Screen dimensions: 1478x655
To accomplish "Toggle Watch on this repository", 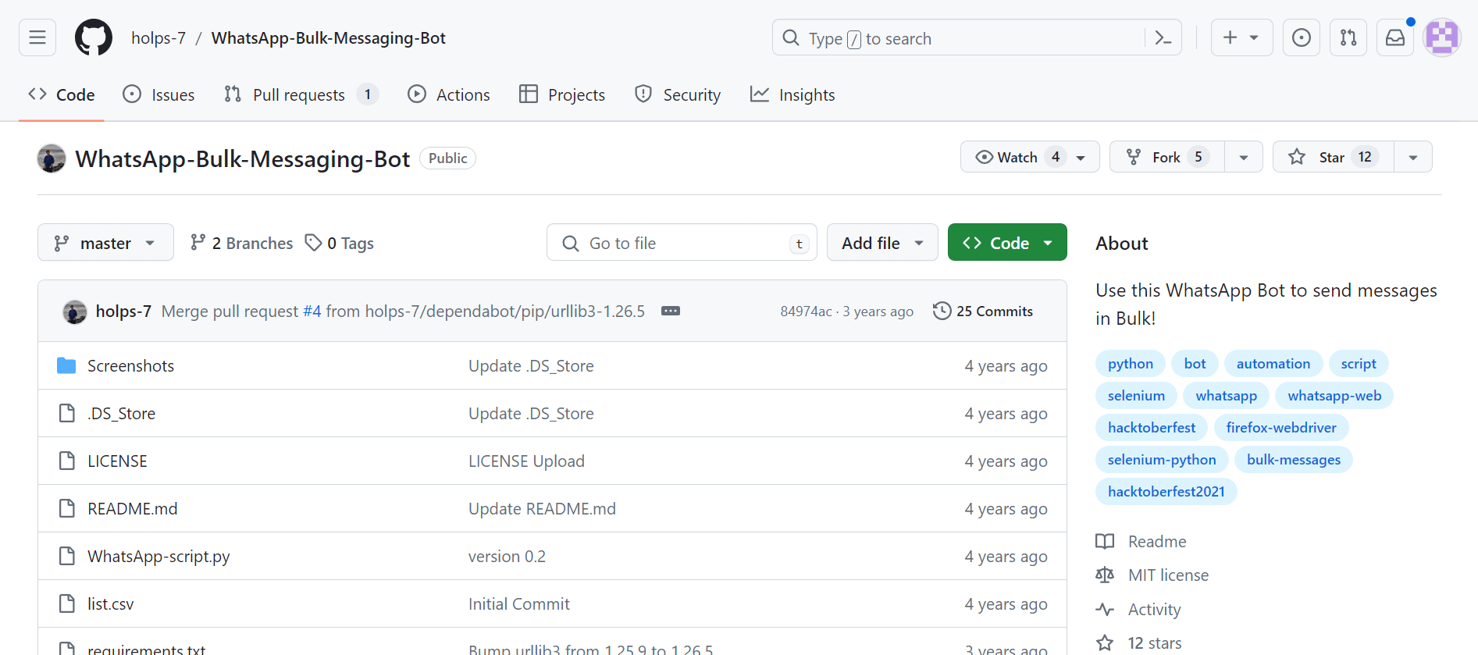I will [x=1017, y=157].
